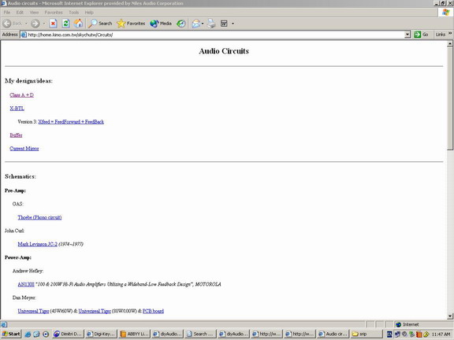Image resolution: width=454 pixels, height=340 pixels.
Task: Open the Current Mirror link
Action: [x=24, y=149]
